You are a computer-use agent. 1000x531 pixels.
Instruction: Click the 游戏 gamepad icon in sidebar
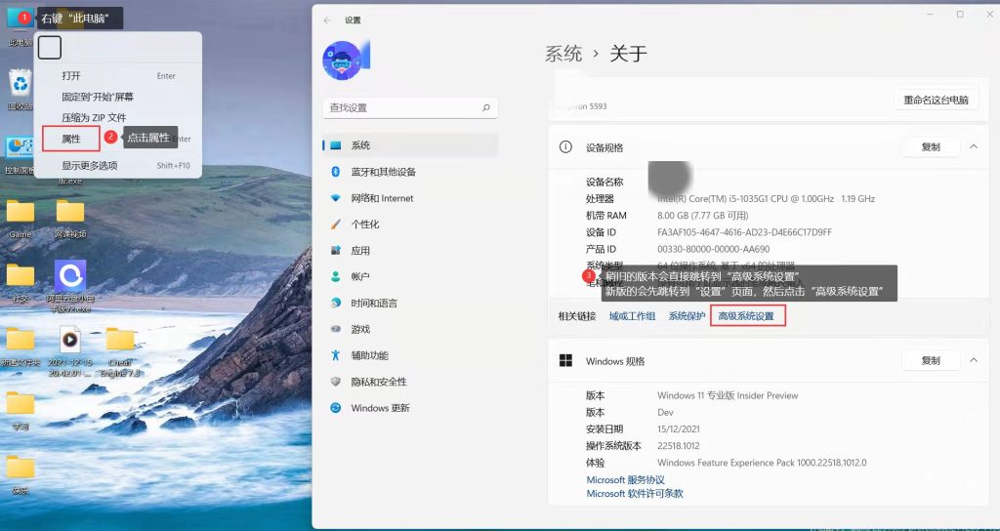pos(336,329)
